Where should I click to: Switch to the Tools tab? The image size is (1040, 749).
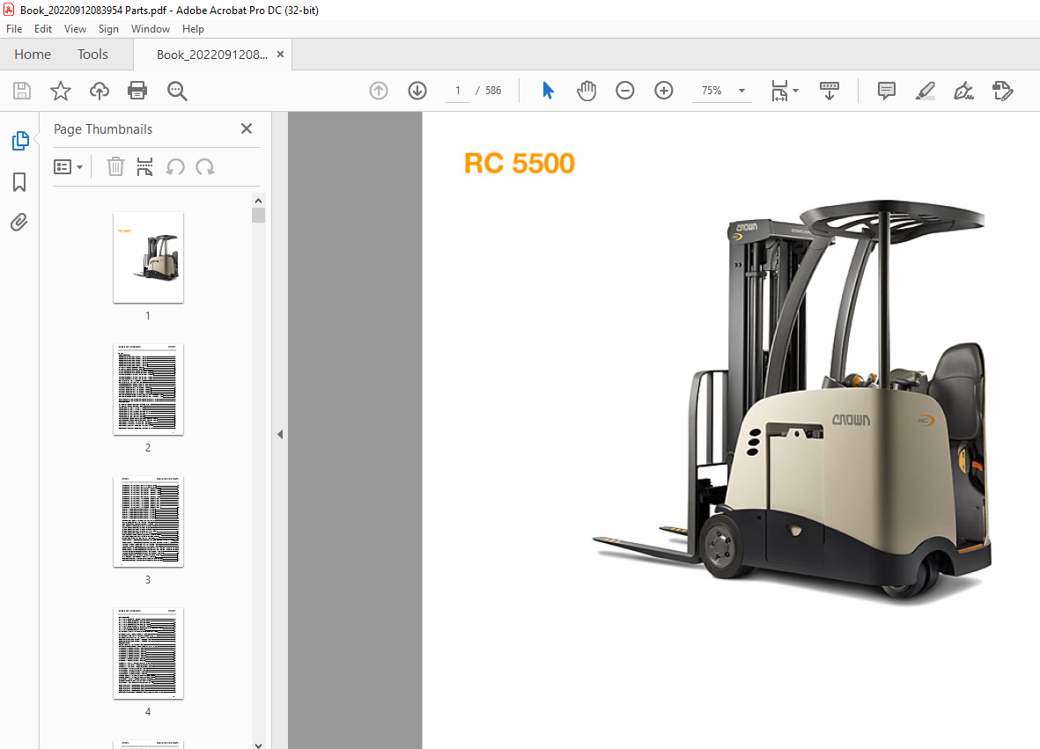(x=92, y=55)
